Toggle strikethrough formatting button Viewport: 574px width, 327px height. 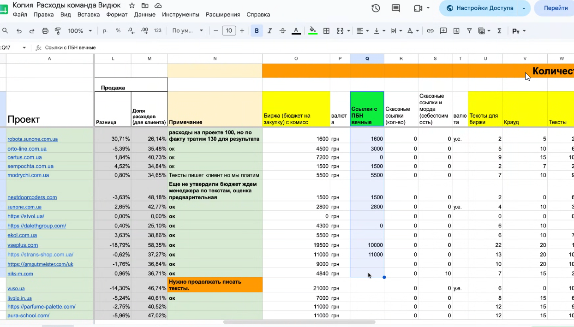click(x=283, y=31)
